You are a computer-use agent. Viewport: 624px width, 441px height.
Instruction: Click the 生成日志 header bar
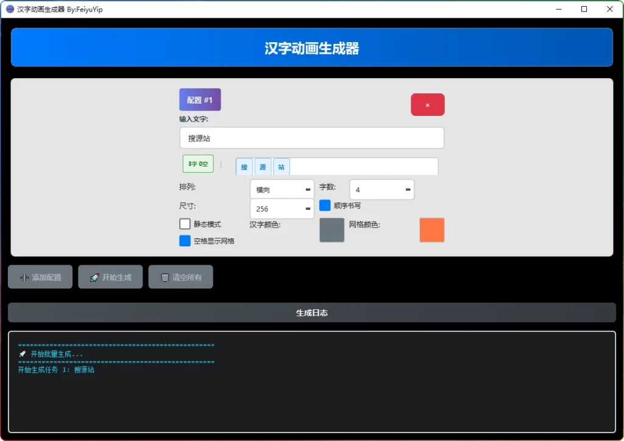(311, 312)
